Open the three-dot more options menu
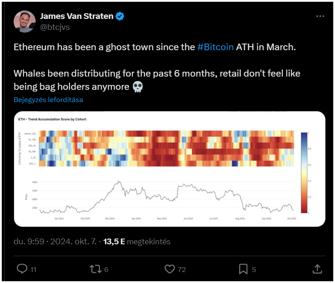This screenshot has height=283, width=335. [x=320, y=16]
